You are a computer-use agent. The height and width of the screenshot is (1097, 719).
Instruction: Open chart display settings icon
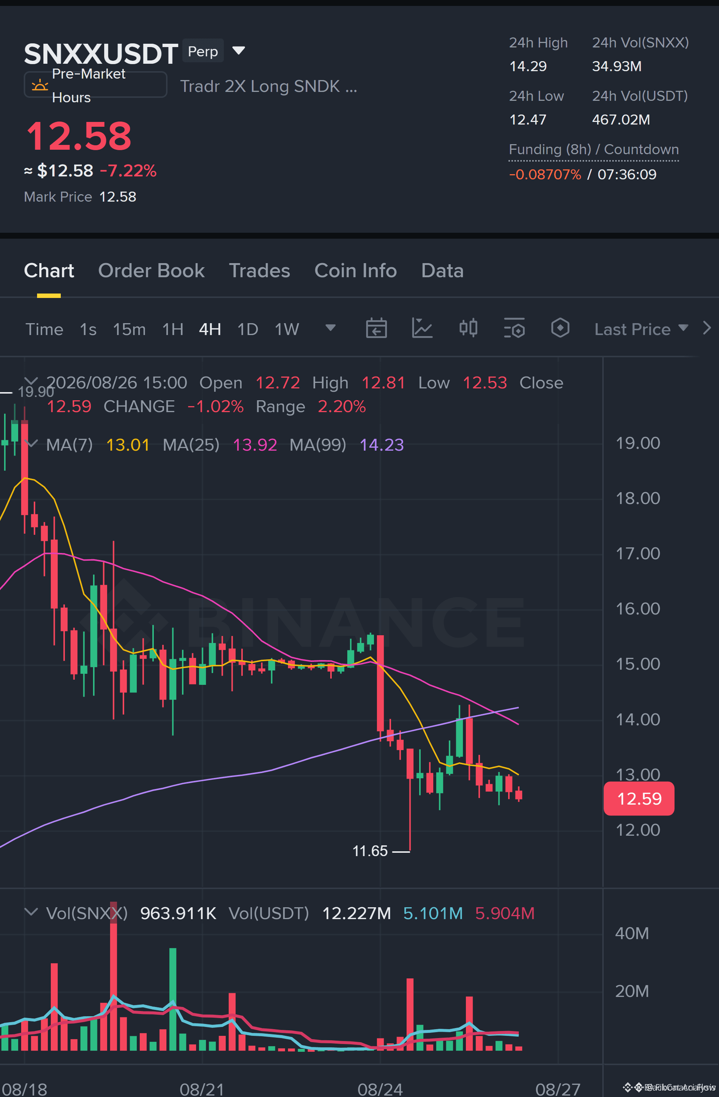tap(514, 329)
